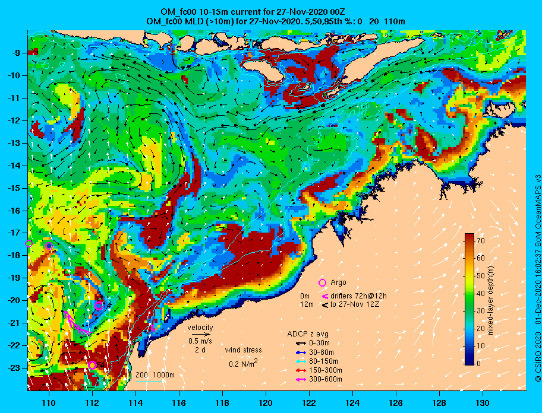Click latitude axis label -23
Viewport: 542px width, 413px height.
point(14,368)
